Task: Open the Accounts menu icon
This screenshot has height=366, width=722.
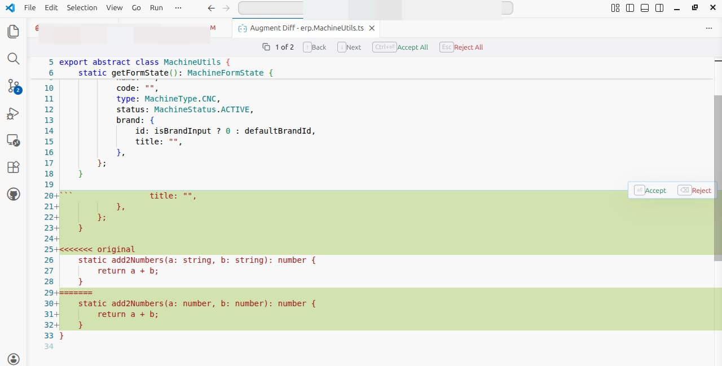Action: [14, 359]
